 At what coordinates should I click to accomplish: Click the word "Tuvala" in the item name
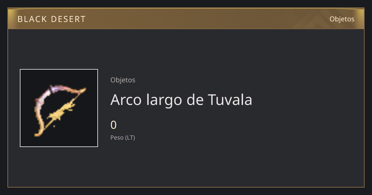[x=230, y=100]
